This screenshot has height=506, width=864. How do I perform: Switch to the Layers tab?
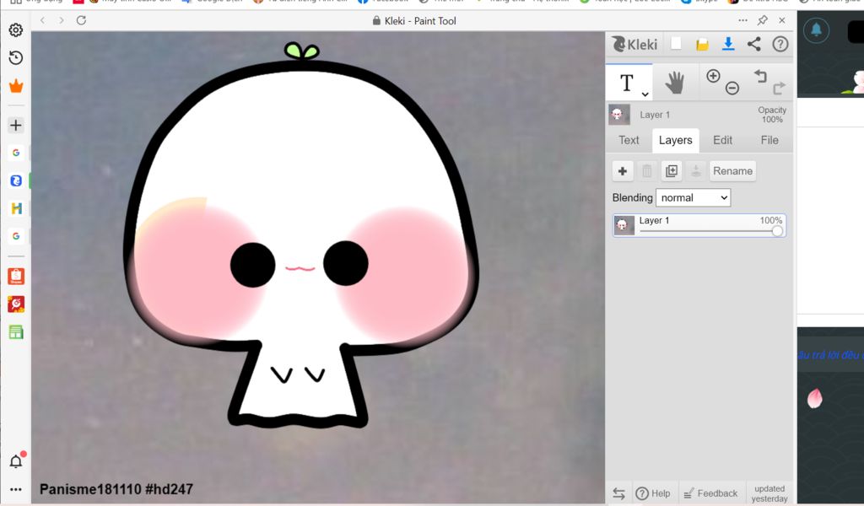[676, 140]
